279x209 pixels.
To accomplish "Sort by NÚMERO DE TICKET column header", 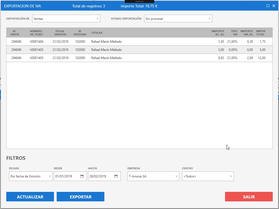I will [37, 33].
